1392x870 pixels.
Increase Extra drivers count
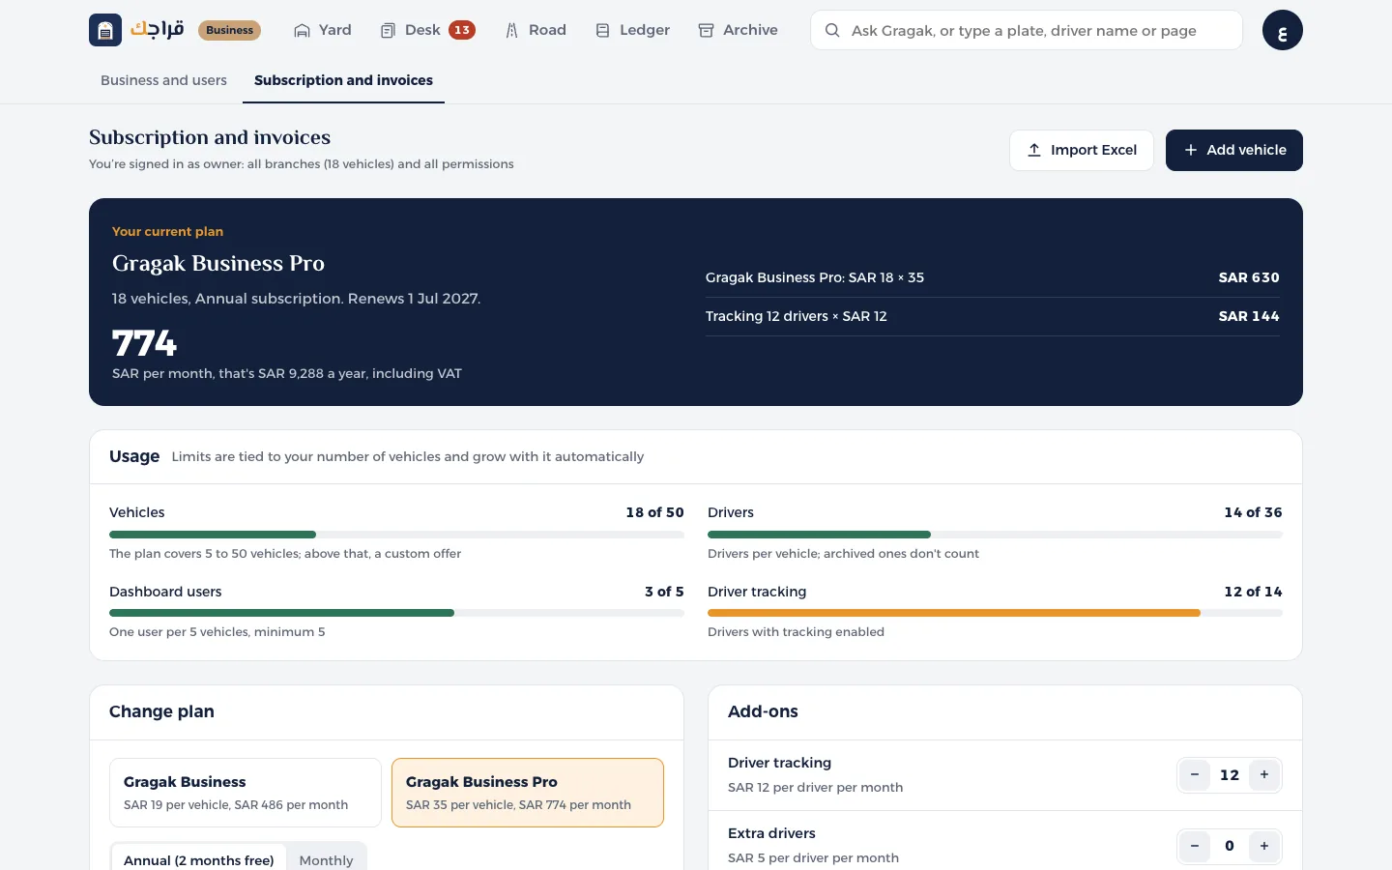pos(1264,846)
